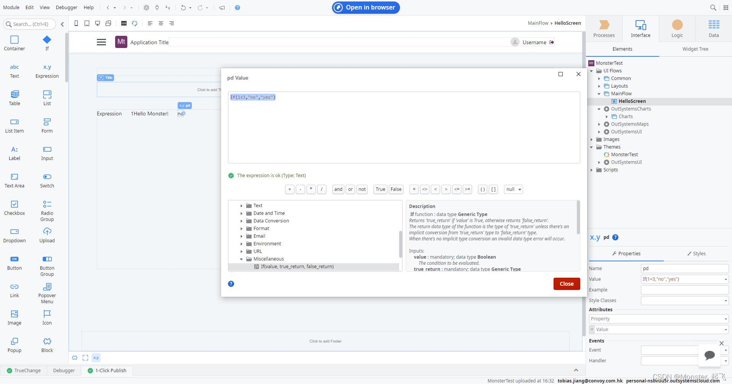
Task: Click the Name property input field
Action: pos(685,269)
